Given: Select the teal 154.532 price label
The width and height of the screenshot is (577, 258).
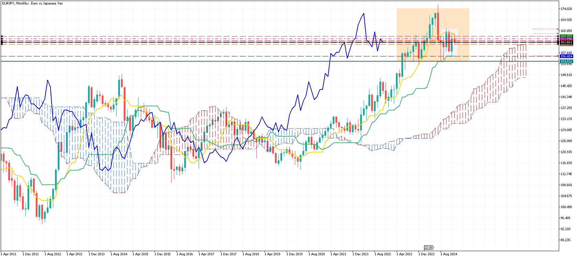Looking at the screenshot, I should click(566, 61).
